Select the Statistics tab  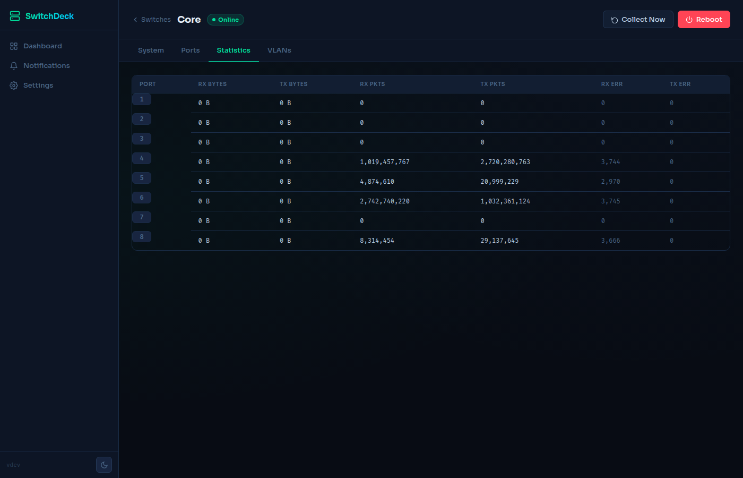(x=234, y=50)
